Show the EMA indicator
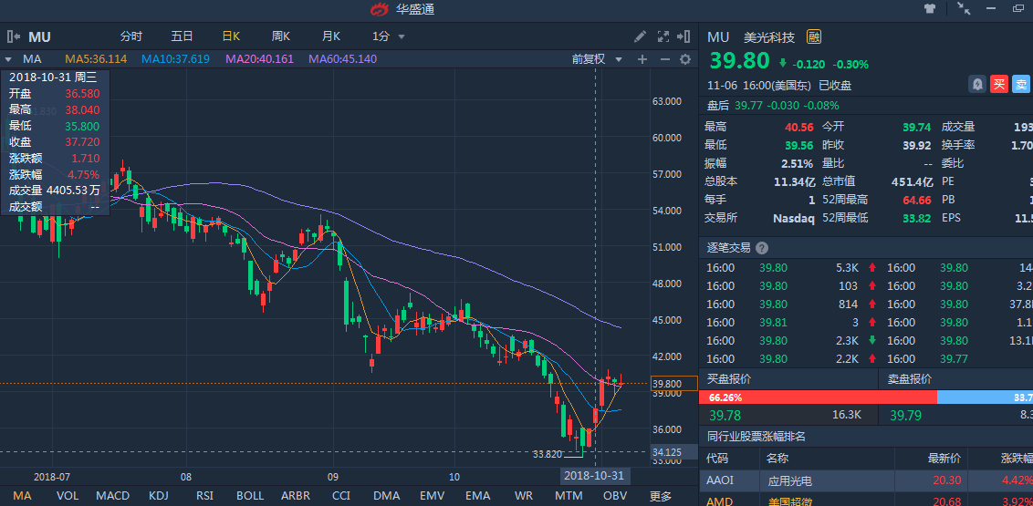Viewport: 1033px width, 506px height. tap(477, 495)
